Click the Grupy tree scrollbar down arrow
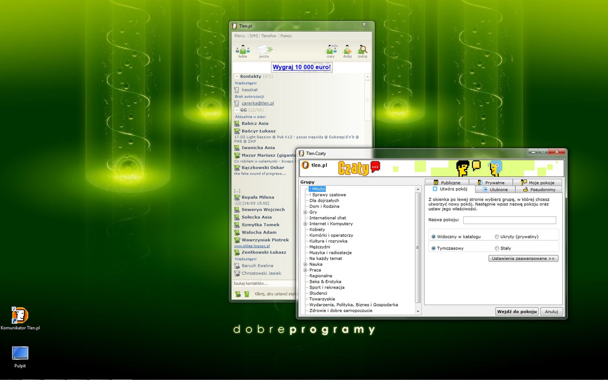This screenshot has width=608, height=380. [418, 311]
